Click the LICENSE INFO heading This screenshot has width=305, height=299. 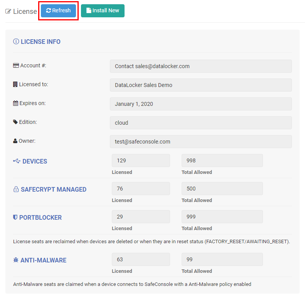(40, 42)
